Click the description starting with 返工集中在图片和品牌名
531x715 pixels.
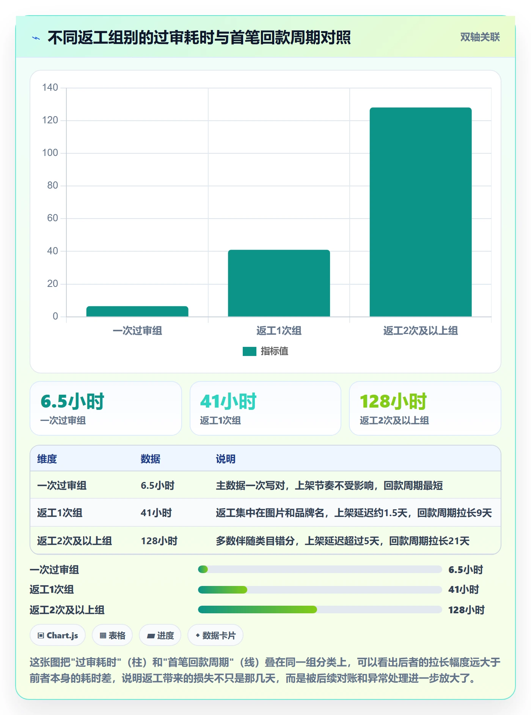(x=354, y=513)
